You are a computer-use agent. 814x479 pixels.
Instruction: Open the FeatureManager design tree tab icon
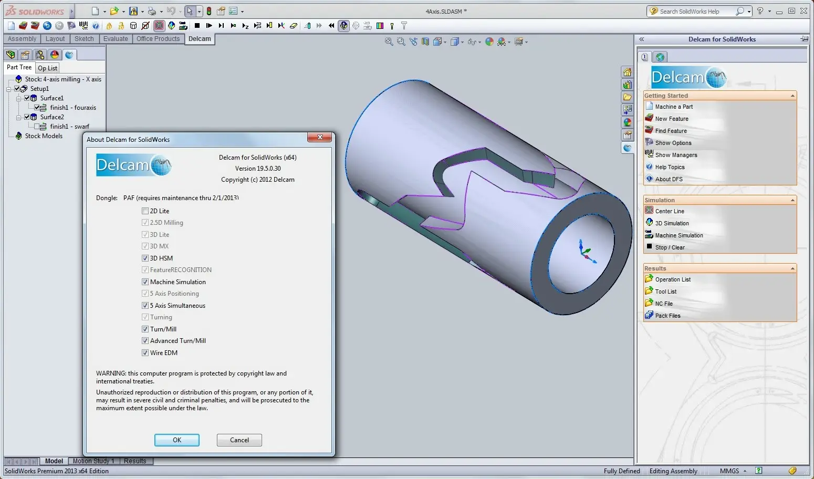[x=11, y=55]
